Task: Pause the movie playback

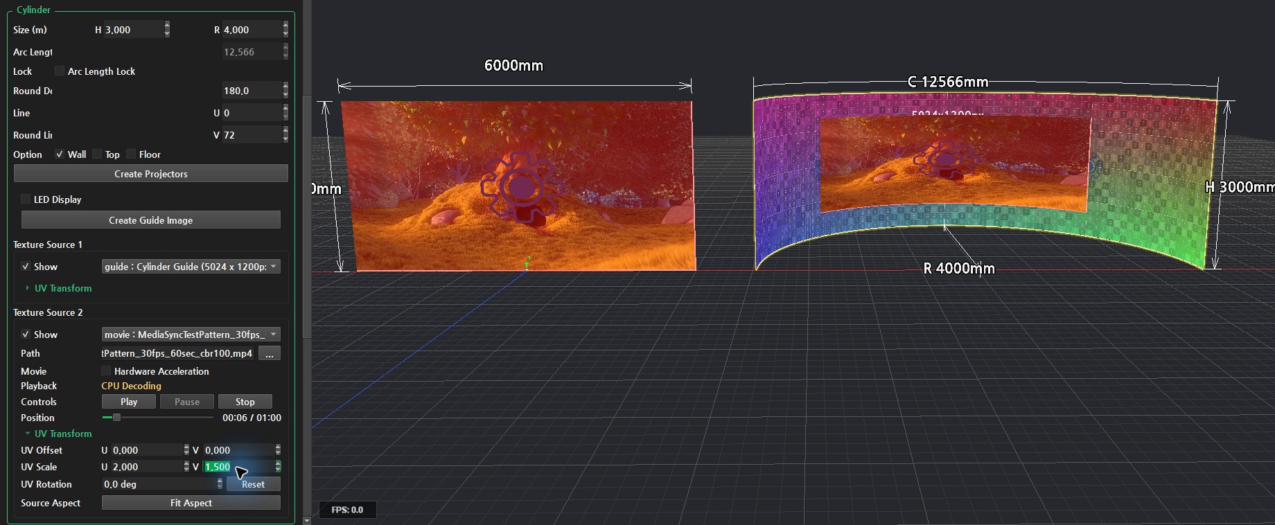Action: (x=187, y=402)
